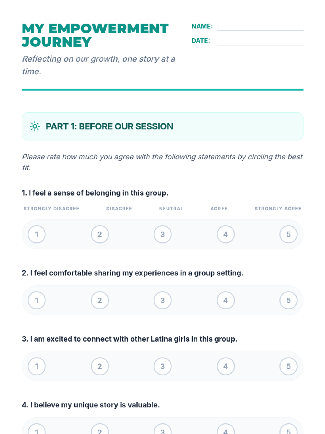Mark 1 for unique story is valuable
Screen dimensions: 325x434
tap(37, 430)
